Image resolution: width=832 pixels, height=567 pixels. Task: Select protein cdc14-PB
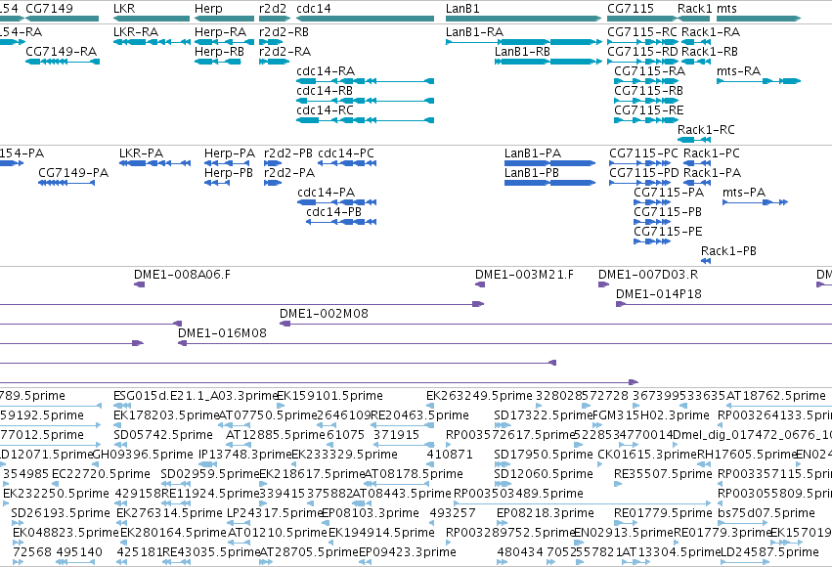pyautogui.click(x=341, y=222)
